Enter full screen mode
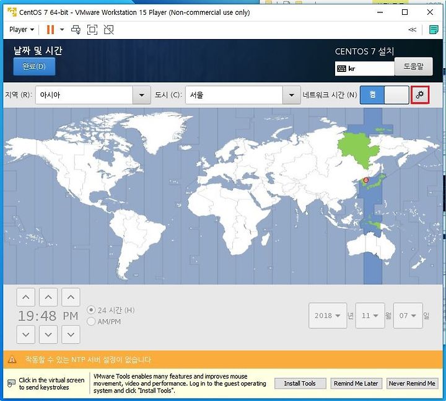The image size is (446, 401). click(92, 30)
